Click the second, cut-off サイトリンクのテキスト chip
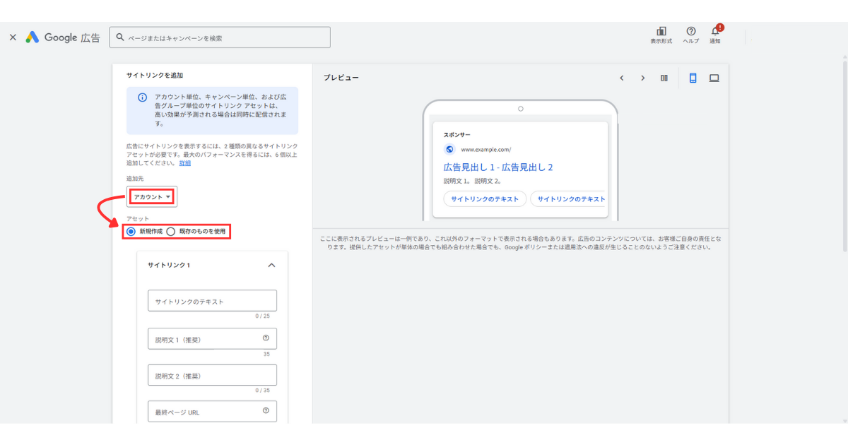The width and height of the screenshot is (848, 445). point(569,198)
